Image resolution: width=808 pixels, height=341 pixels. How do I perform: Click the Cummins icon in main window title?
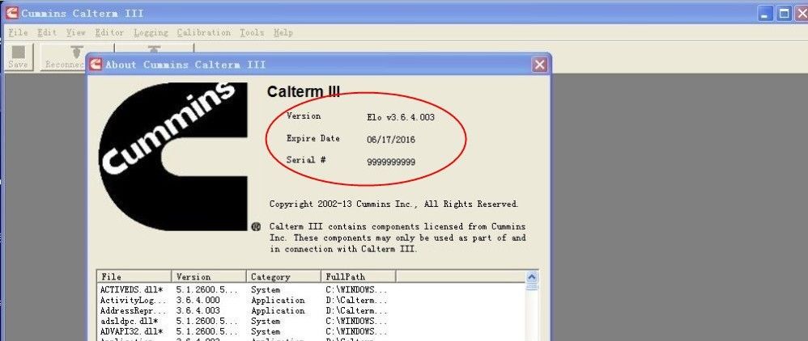pyautogui.click(x=11, y=12)
